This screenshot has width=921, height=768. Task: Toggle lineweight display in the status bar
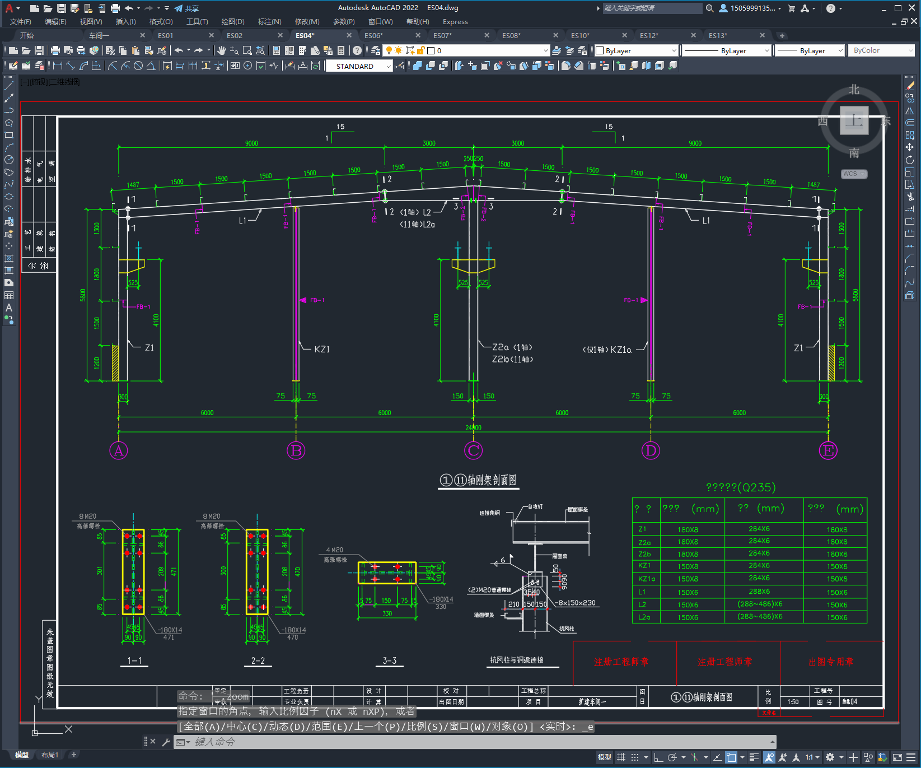pos(754,757)
